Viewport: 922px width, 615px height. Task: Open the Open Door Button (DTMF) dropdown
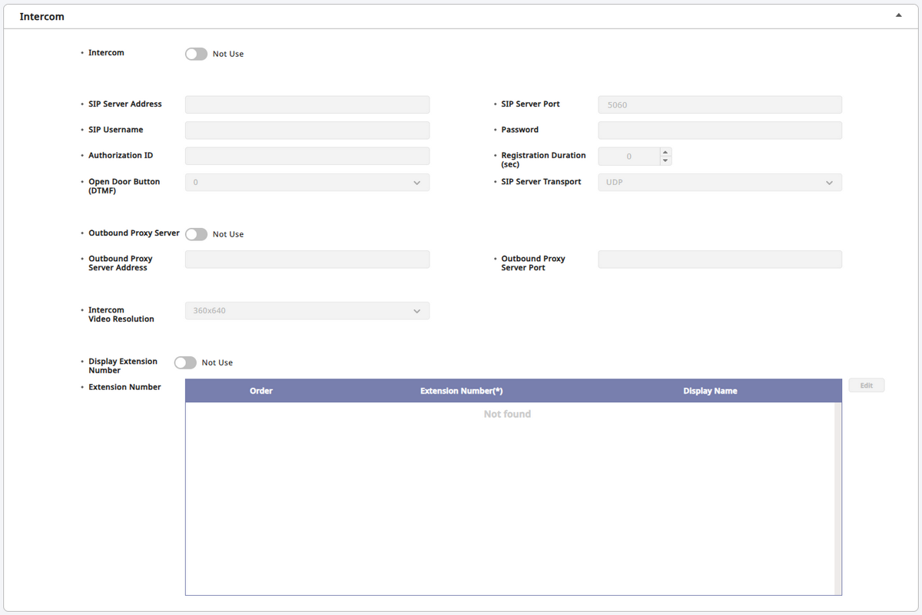coord(307,183)
